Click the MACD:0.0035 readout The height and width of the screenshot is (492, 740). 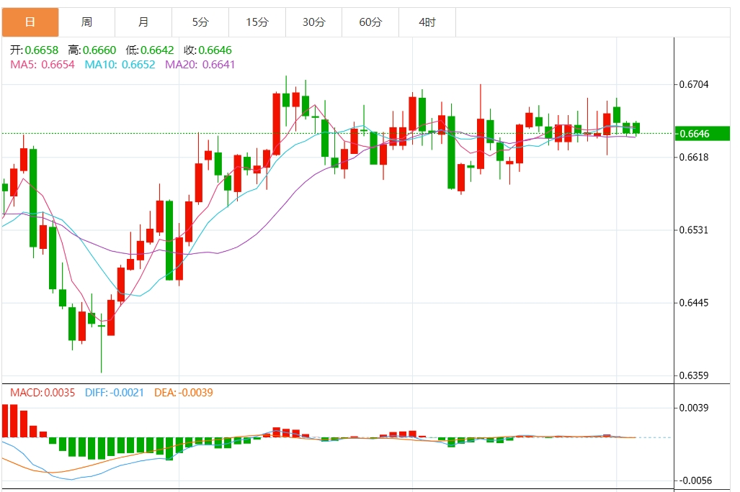click(43, 393)
